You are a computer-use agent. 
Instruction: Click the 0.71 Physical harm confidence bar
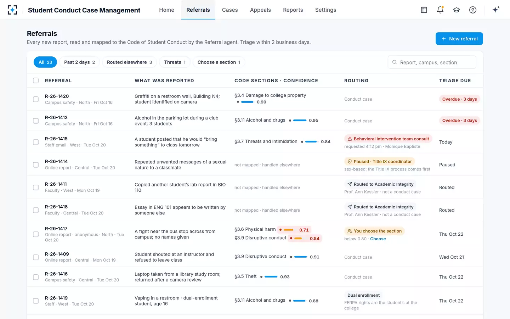pyautogui.click(x=294, y=230)
